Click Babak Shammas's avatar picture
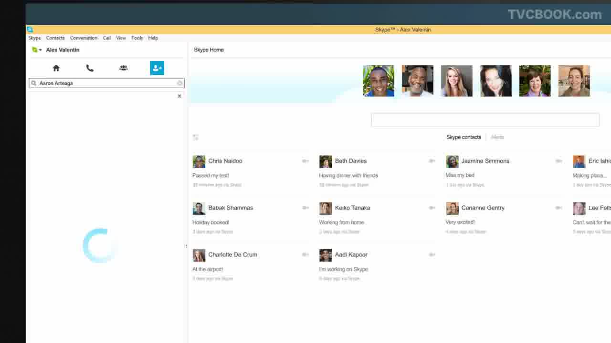This screenshot has width=611, height=343. tap(199, 208)
